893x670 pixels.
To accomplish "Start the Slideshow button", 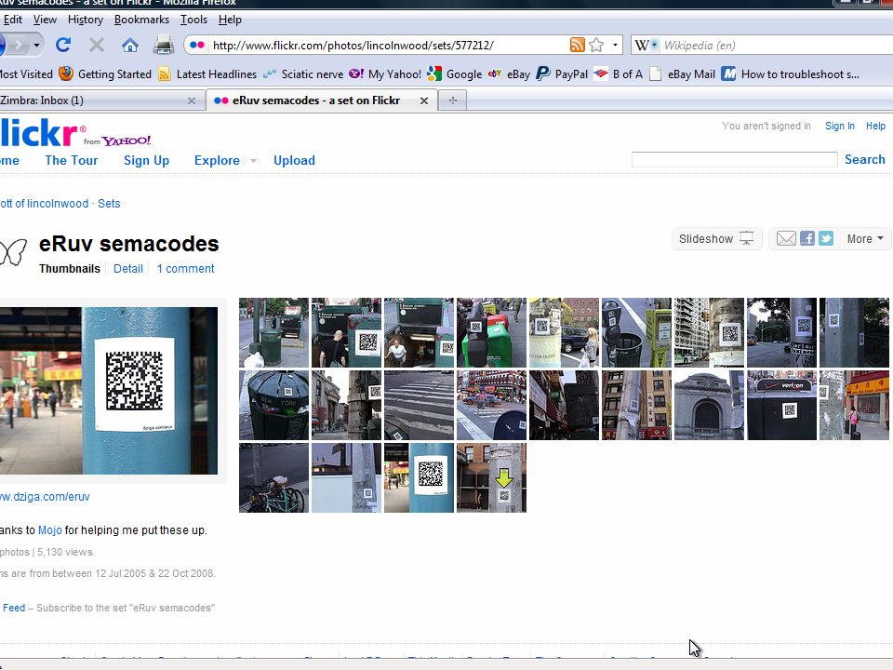I will (x=716, y=239).
